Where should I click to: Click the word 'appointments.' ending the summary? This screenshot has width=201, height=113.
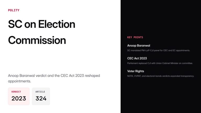point(20,81)
